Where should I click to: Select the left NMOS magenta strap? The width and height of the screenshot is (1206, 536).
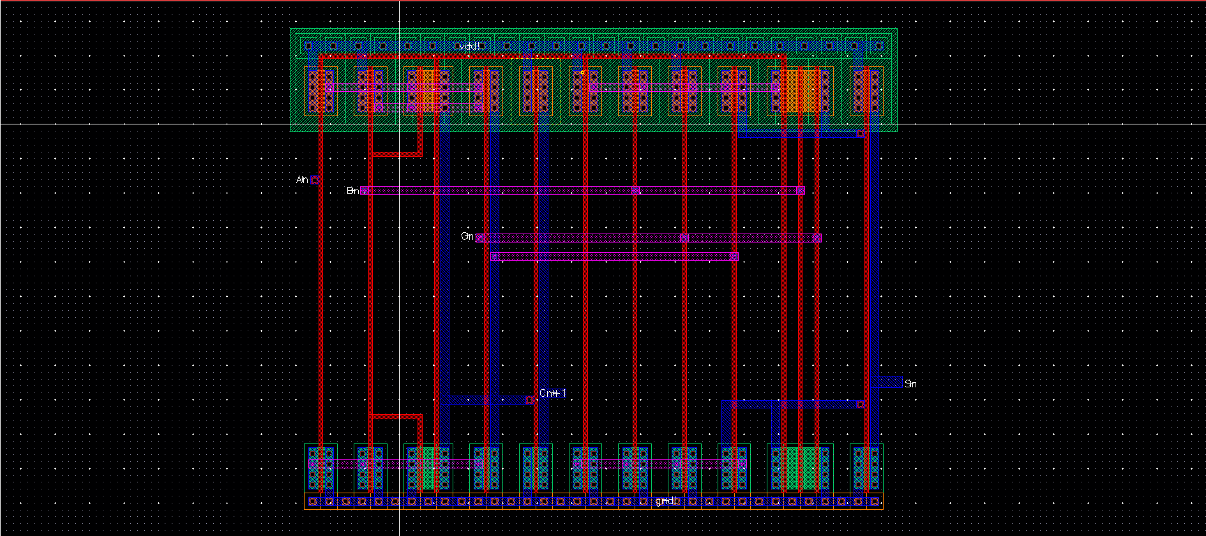click(x=396, y=463)
